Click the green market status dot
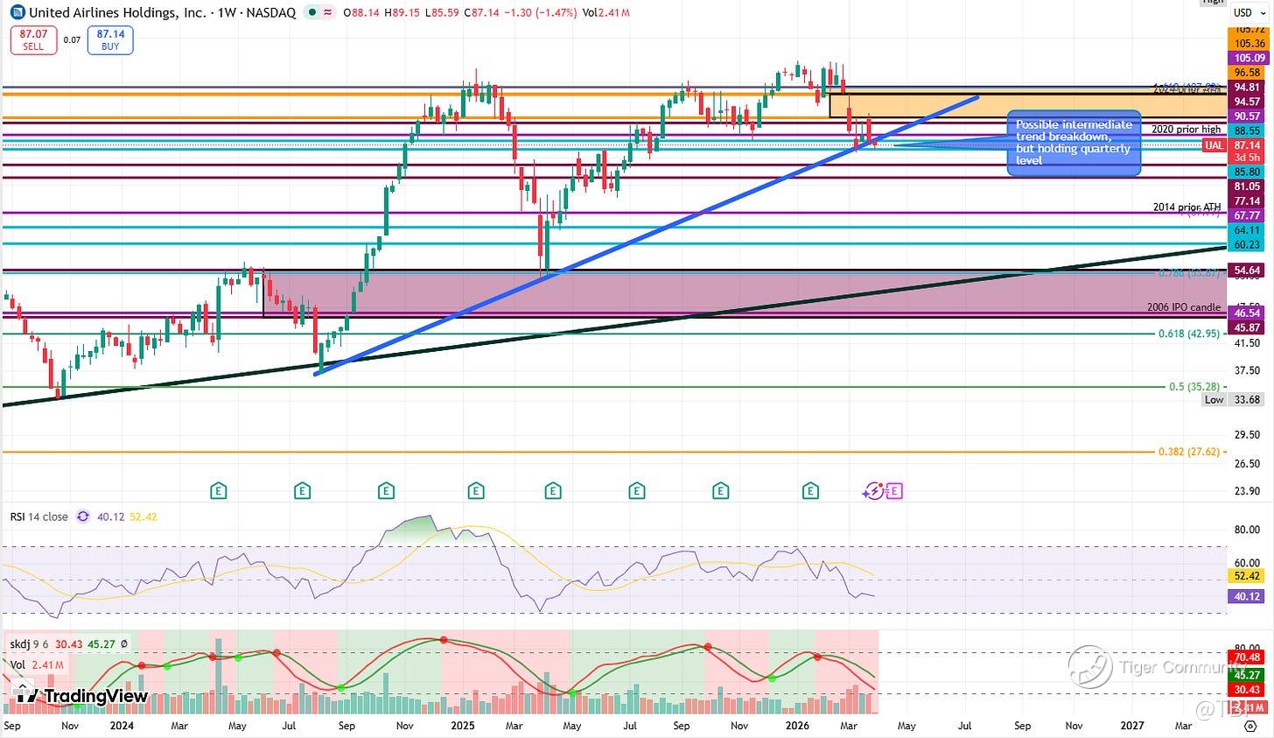Screen dimensions: 1274x738 point(311,13)
